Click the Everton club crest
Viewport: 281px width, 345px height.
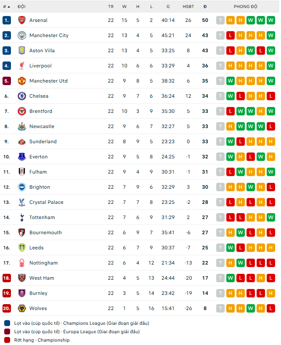22,157
